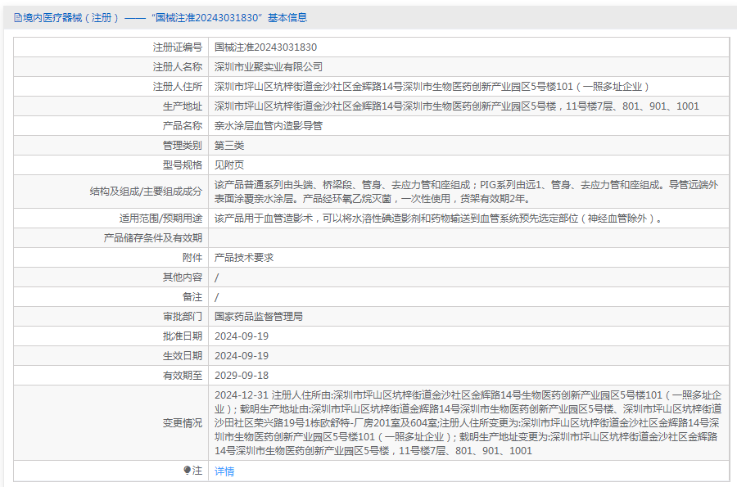Click the 生效日期 label cell
This screenshot has width=737, height=487.
111,356
